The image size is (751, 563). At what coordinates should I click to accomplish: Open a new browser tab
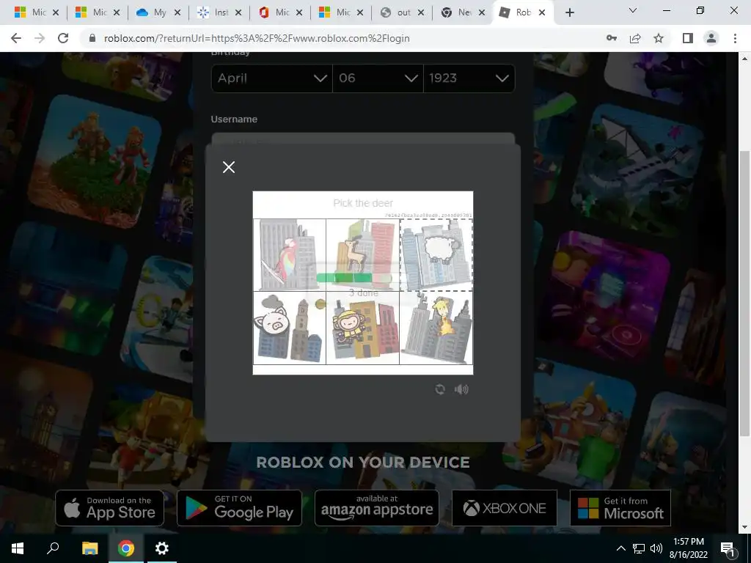point(569,12)
